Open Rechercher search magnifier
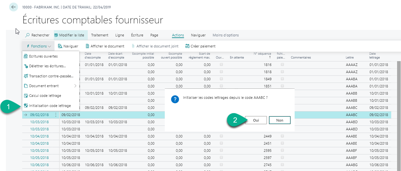 (28, 35)
